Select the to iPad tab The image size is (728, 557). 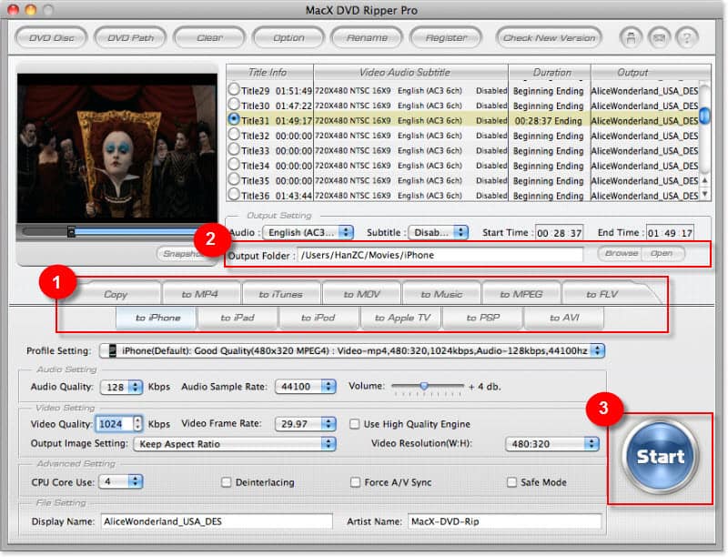237,318
